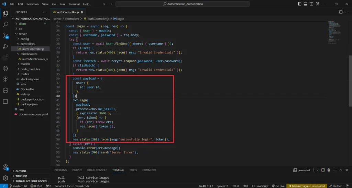Maximize the terminal panel size
This screenshot has width=352, height=188.
[341, 170]
